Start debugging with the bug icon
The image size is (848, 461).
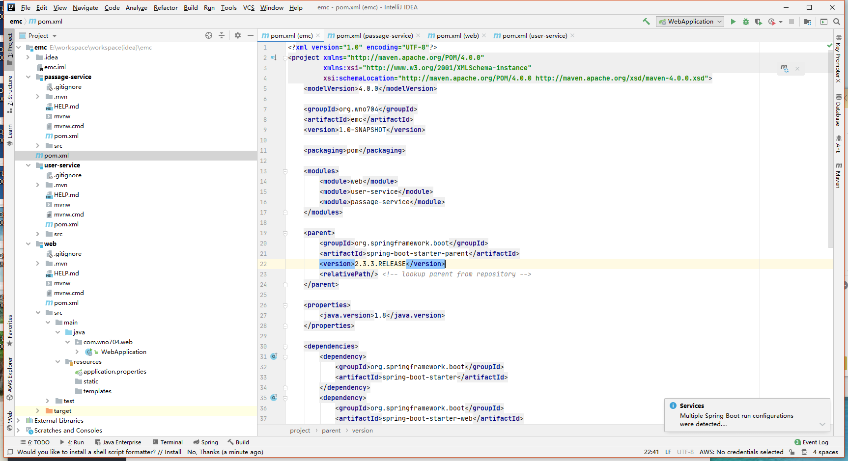tap(746, 22)
